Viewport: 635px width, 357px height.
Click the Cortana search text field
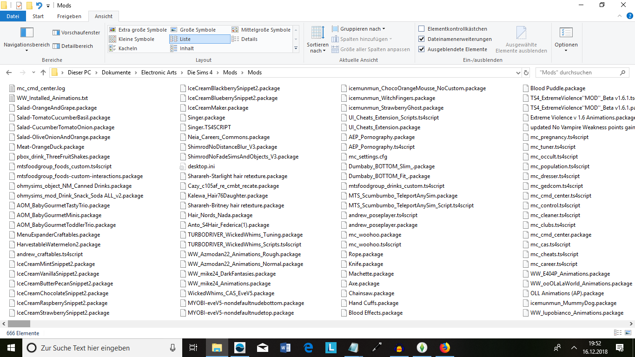coord(102,348)
